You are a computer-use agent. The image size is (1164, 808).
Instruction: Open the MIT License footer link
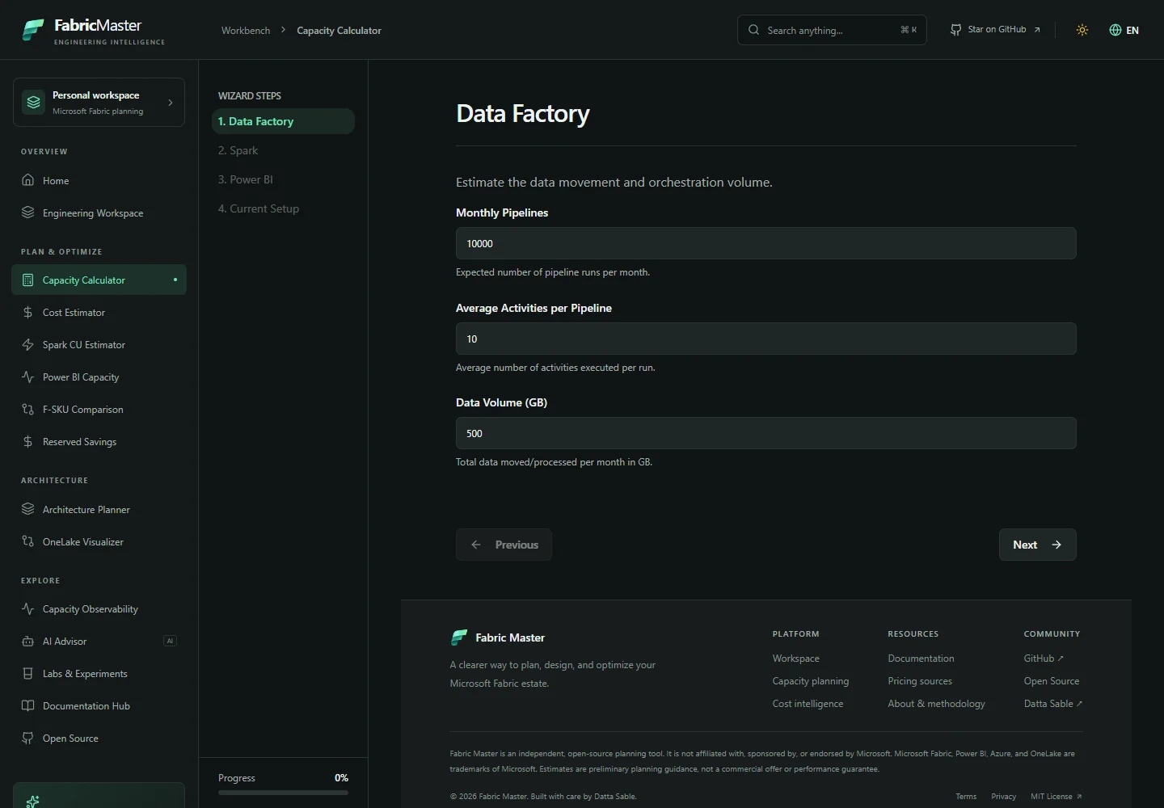pyautogui.click(x=1056, y=797)
